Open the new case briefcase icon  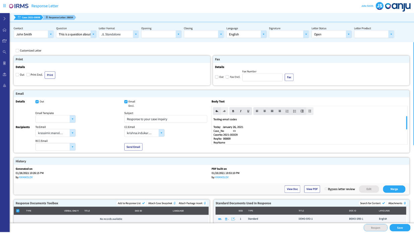pyautogui.click(x=4, y=41)
